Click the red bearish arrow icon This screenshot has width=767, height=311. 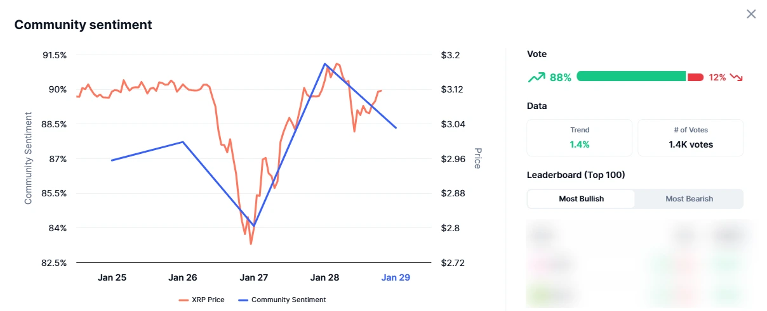click(737, 77)
